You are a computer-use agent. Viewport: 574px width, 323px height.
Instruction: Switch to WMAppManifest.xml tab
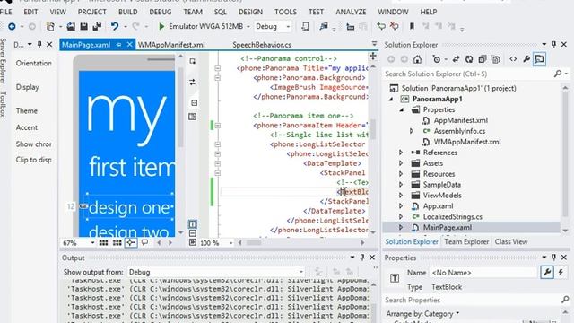[171, 45]
